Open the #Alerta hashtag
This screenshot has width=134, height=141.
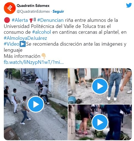tap(20, 20)
